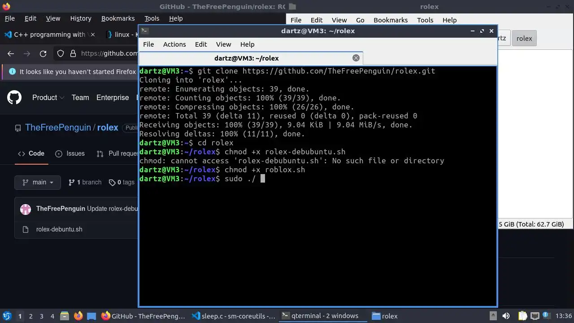Select the GitHub Issues tab

pyautogui.click(x=70, y=153)
